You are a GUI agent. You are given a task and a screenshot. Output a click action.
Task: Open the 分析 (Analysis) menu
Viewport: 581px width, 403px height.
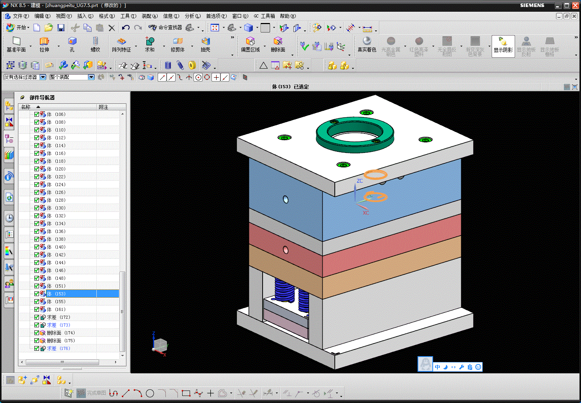pos(192,16)
